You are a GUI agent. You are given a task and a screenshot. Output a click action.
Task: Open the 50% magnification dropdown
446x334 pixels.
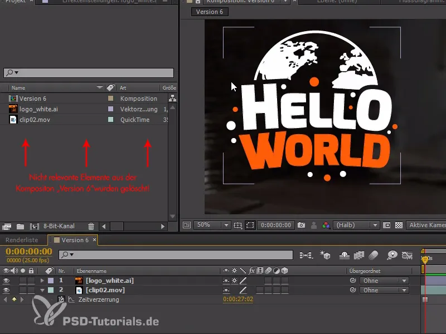pyautogui.click(x=212, y=225)
